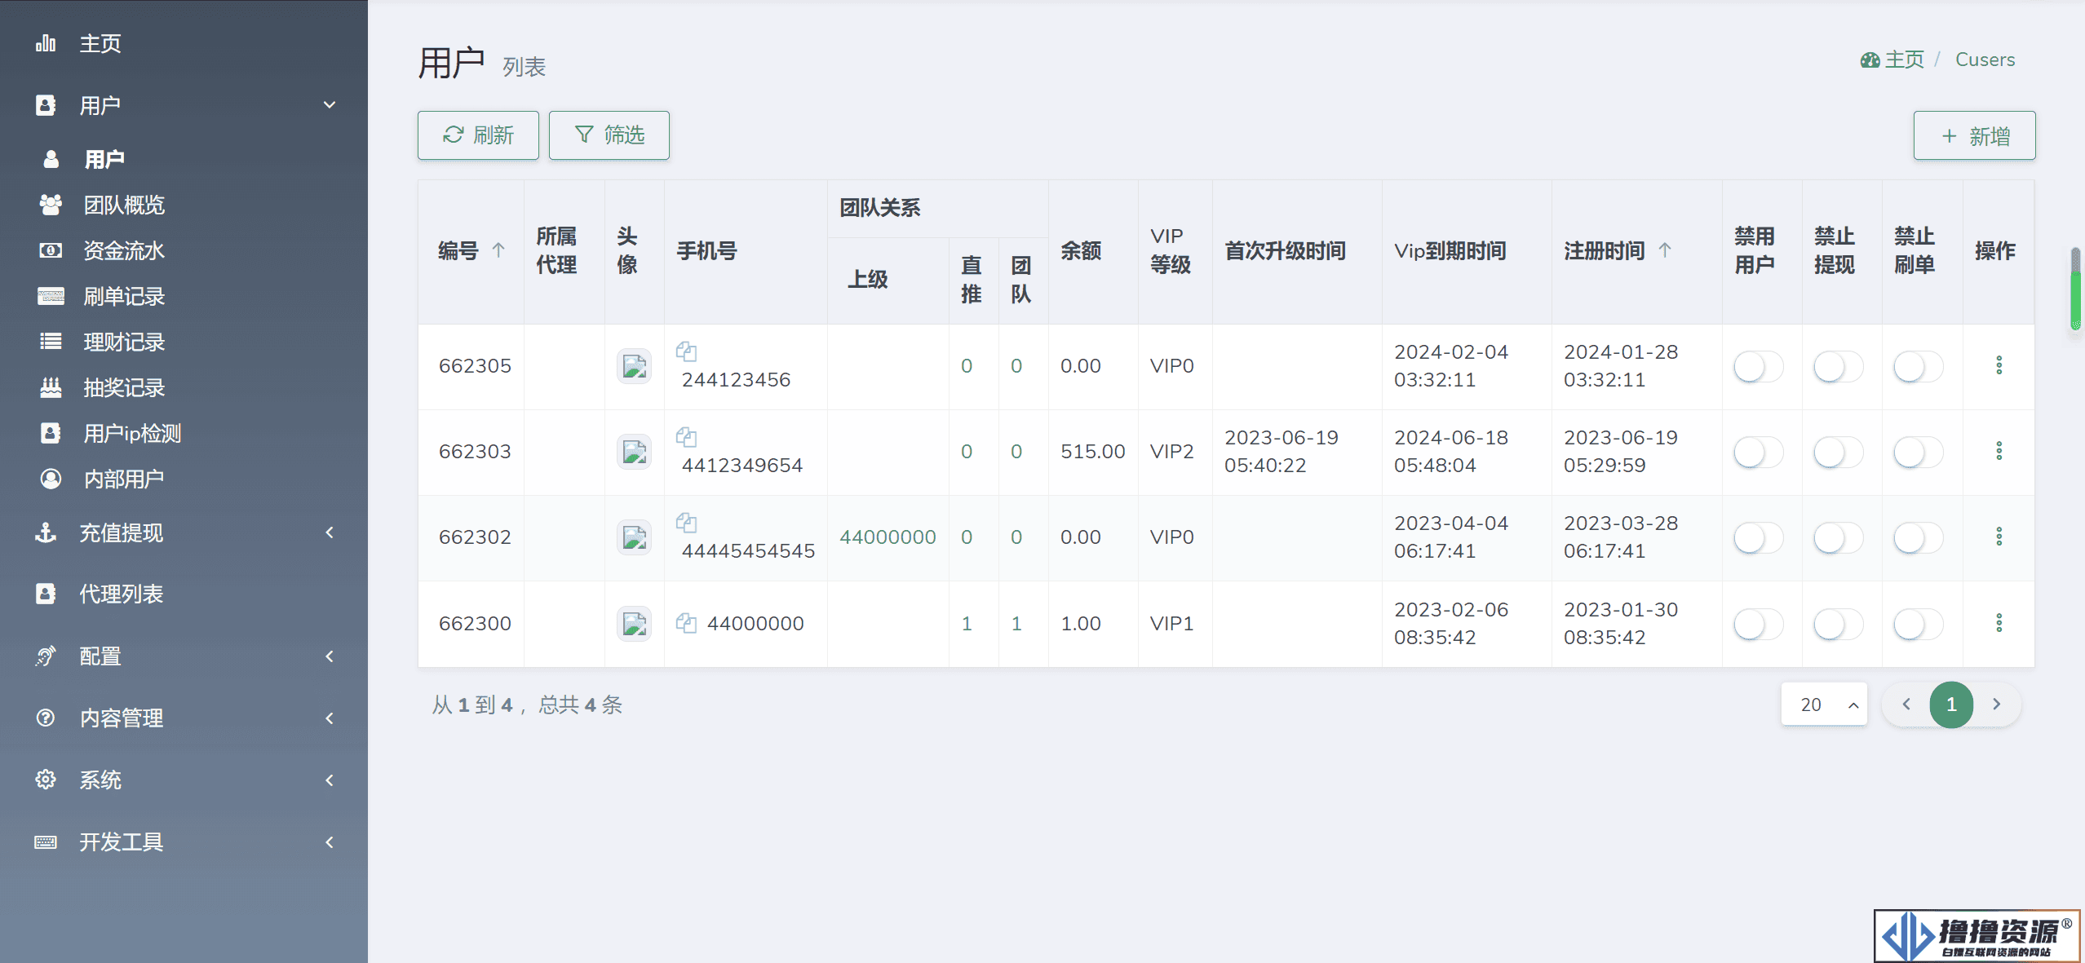
Task: Go to next page arrow
Action: click(1996, 705)
